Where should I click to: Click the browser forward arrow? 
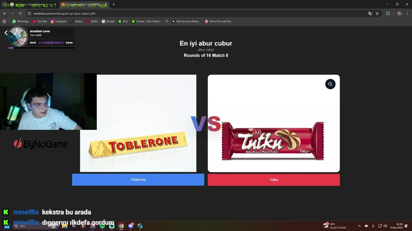coord(12,13)
